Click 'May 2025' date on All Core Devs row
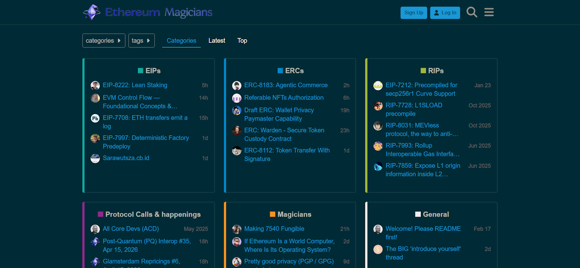This screenshot has height=268, width=580. (196, 229)
